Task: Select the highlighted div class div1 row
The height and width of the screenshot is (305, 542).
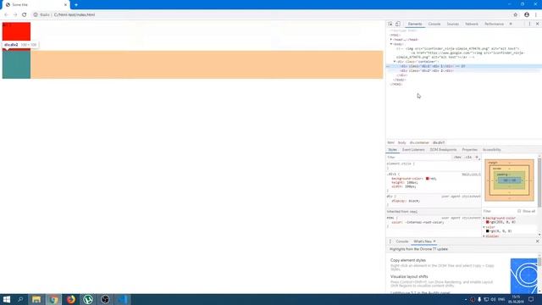Action: click(464, 66)
